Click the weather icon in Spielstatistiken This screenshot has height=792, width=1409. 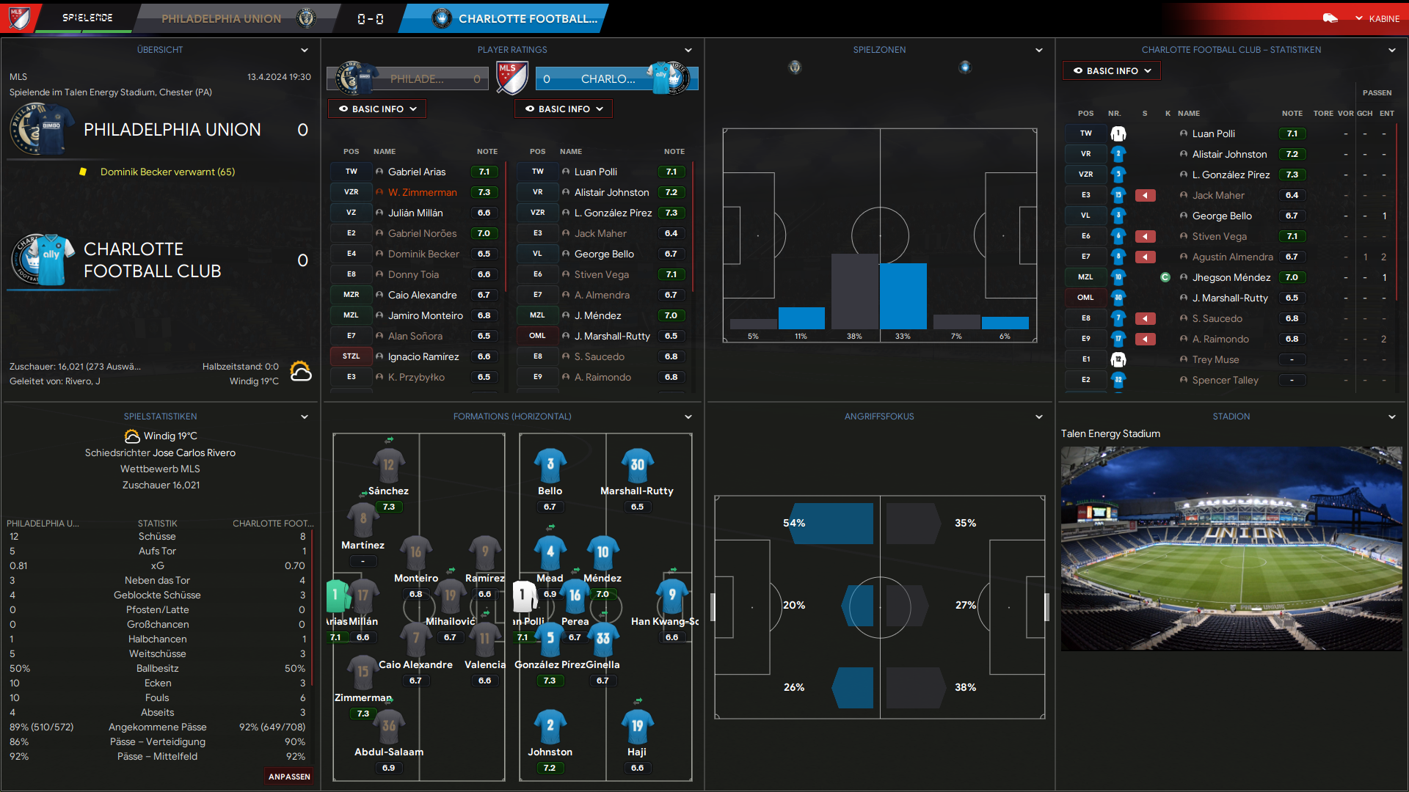(x=132, y=436)
